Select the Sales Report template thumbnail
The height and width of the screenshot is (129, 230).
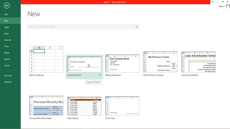click(84, 106)
